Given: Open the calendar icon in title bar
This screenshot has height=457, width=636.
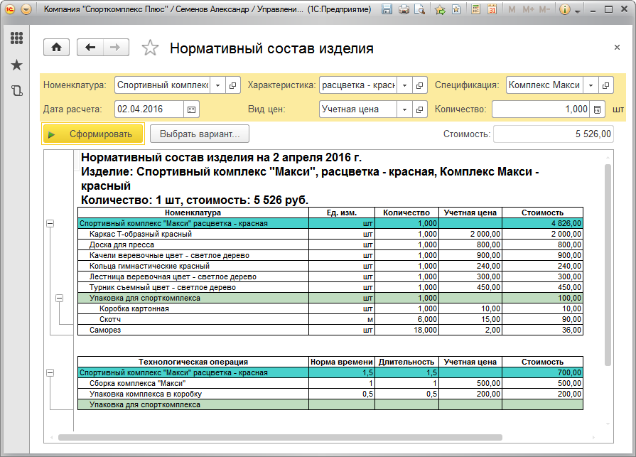Looking at the screenshot, I should coord(492,10).
